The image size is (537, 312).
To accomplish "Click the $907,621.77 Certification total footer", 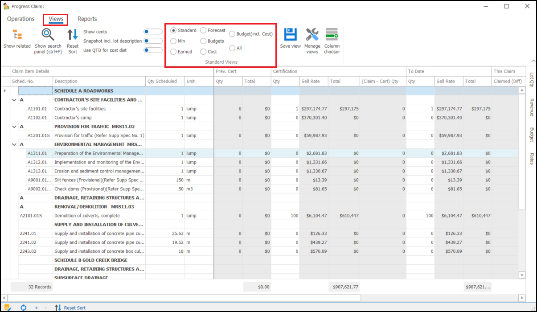I will pyautogui.click(x=344, y=287).
